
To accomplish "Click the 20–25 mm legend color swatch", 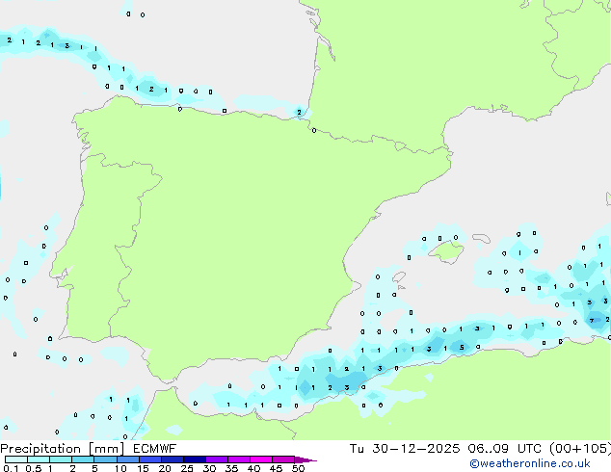I will (x=172, y=459).
